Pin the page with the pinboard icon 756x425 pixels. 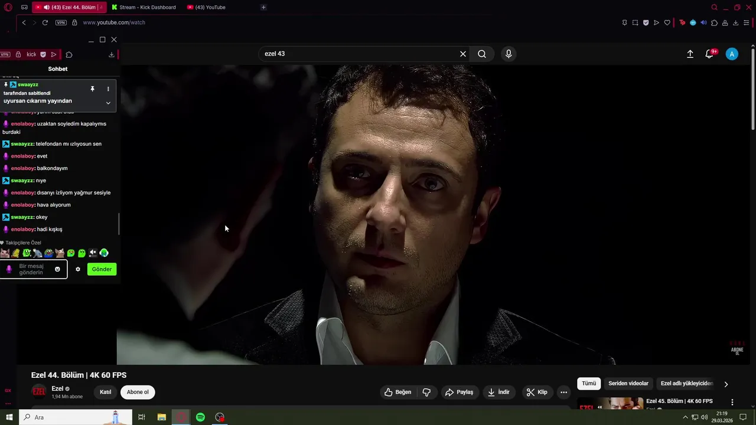[x=624, y=22]
